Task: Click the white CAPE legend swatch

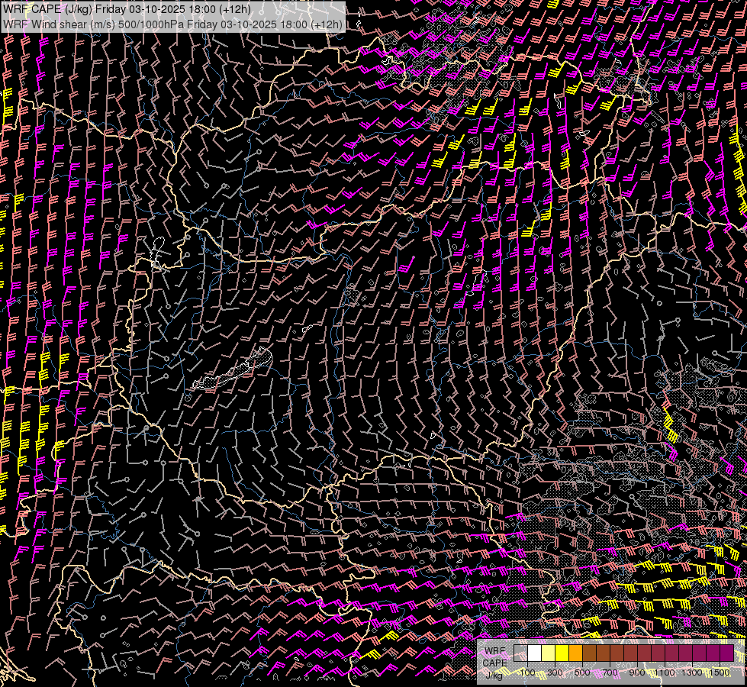Action: [535, 653]
